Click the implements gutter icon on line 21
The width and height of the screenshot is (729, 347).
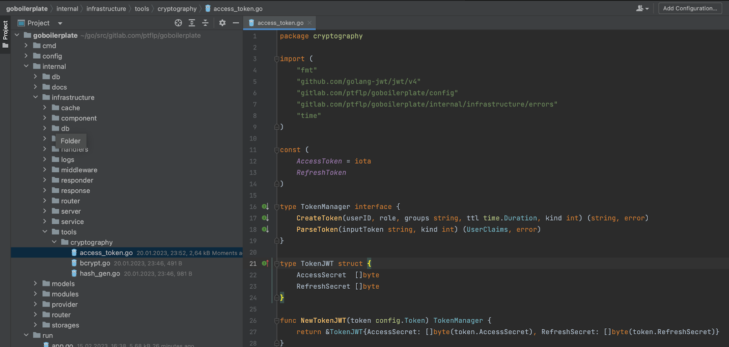265,263
